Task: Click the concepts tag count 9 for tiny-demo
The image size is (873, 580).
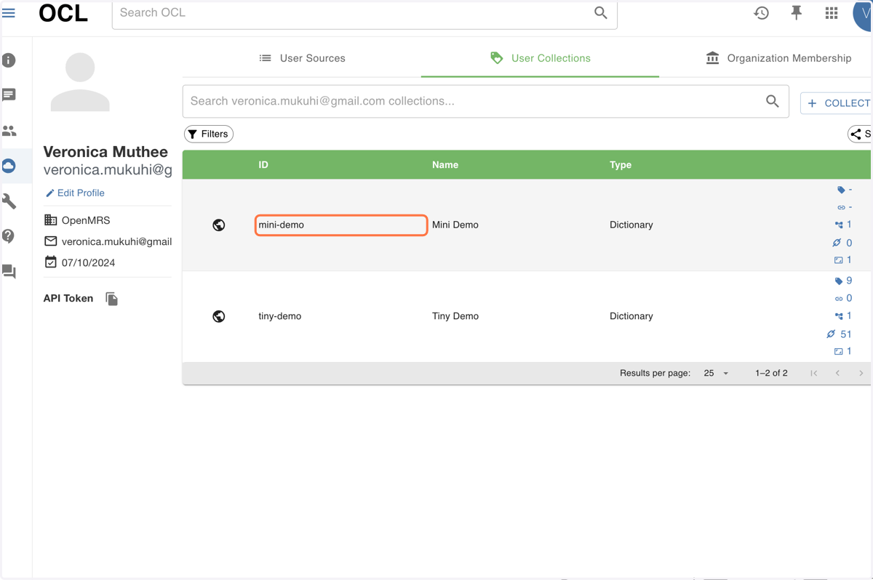Action: [844, 281]
